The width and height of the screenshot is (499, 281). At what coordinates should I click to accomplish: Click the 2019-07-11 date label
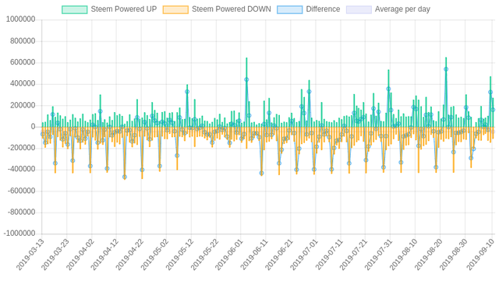click(329, 255)
